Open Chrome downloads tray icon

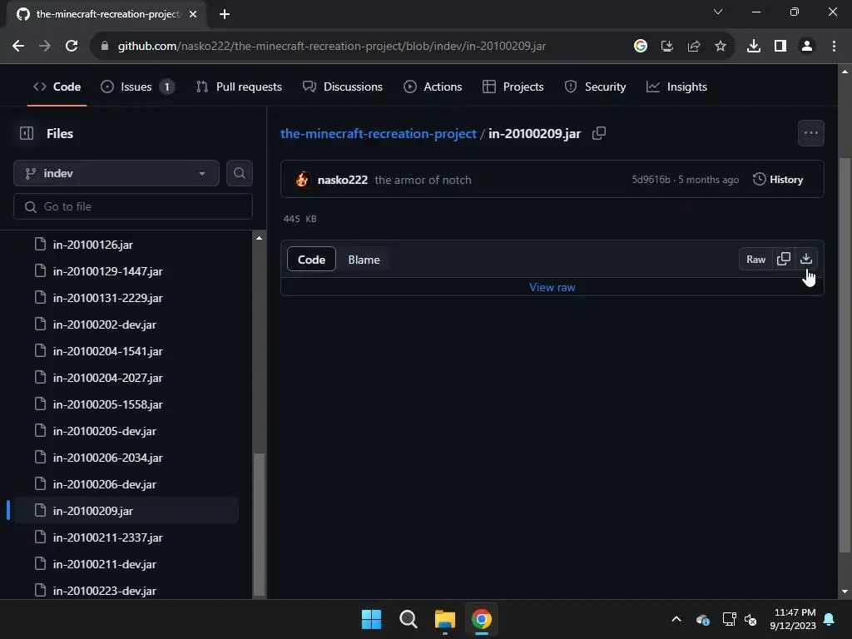pos(754,47)
